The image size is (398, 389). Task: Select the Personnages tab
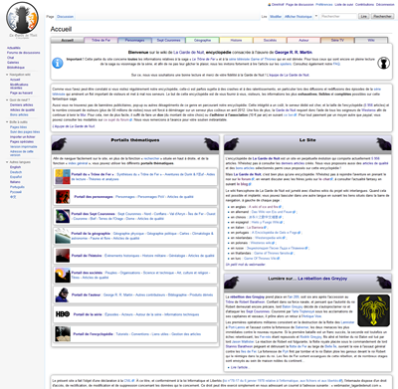pos(134,40)
